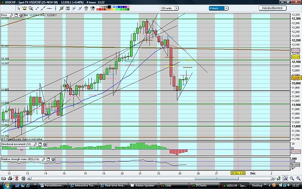Click Internet Explorer quick launch icon
The width and height of the screenshot is (302, 189).
click(x=28, y=186)
